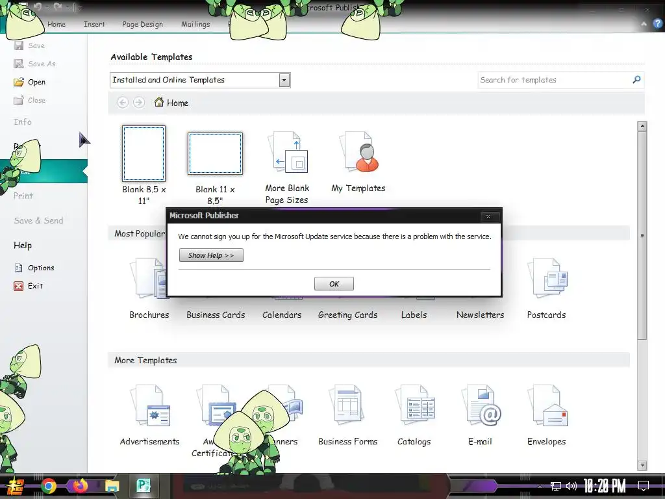Click Open in the backstage menu
Image resolution: width=665 pixels, height=499 pixels.
pos(30,82)
